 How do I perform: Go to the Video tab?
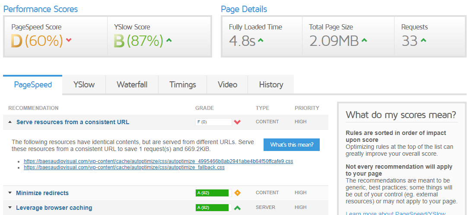point(227,84)
